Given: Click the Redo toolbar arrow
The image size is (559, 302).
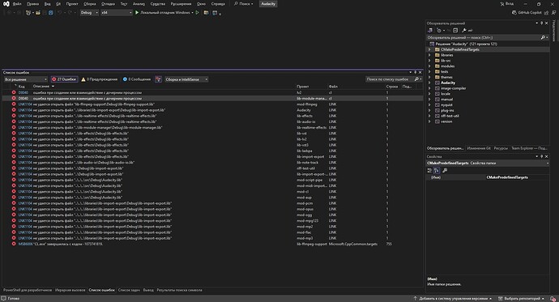Looking at the screenshot, I should point(70,12).
